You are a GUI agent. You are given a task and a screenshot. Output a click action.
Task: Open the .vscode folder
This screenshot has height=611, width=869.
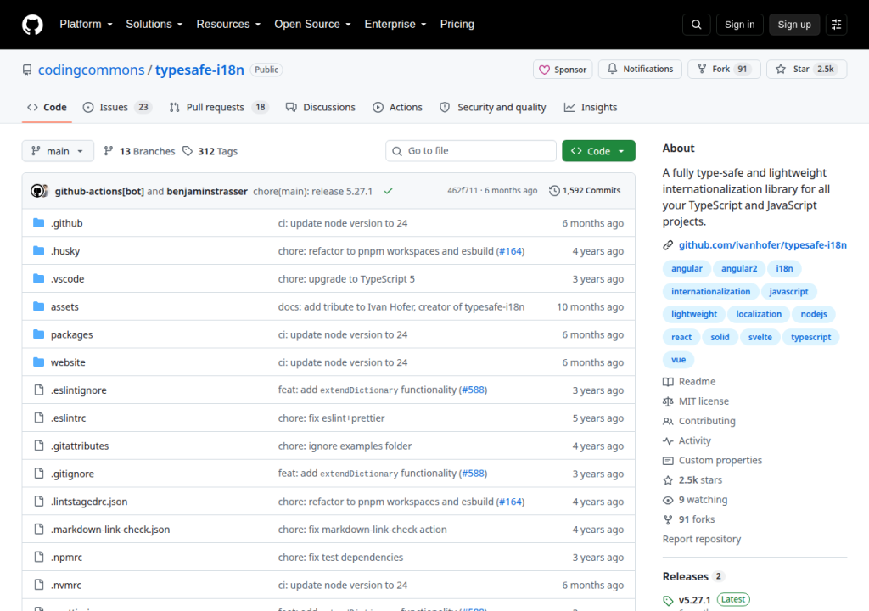coord(68,279)
